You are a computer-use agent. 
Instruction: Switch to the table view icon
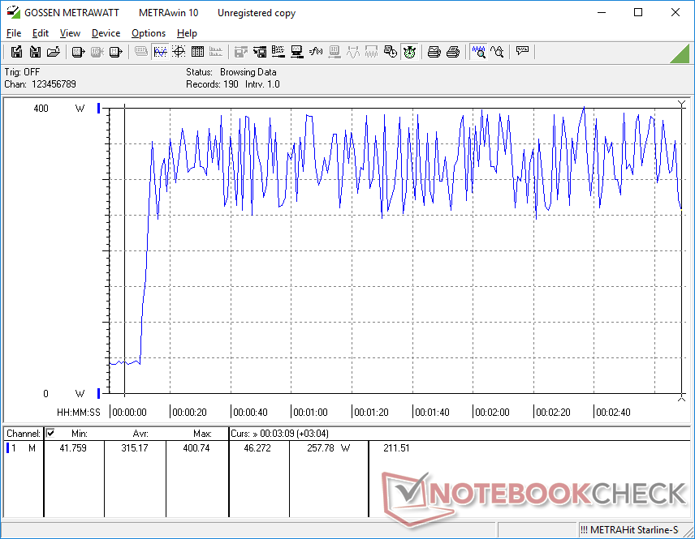click(196, 52)
